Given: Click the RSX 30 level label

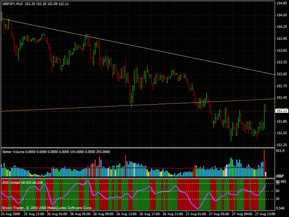Looking at the screenshot, I should pyautogui.click(x=277, y=199).
